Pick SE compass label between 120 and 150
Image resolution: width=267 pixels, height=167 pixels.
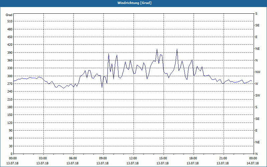[x=257, y=119]
